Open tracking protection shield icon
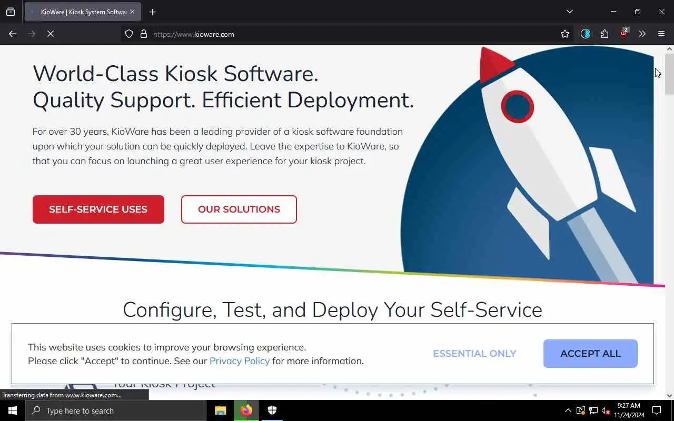This screenshot has width=674, height=421. click(x=129, y=34)
